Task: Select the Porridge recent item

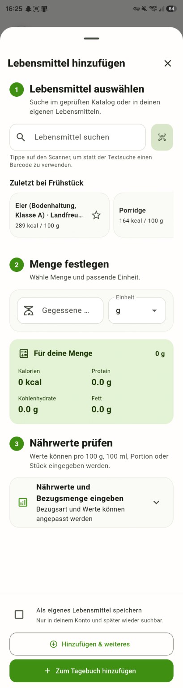Action: [144, 215]
